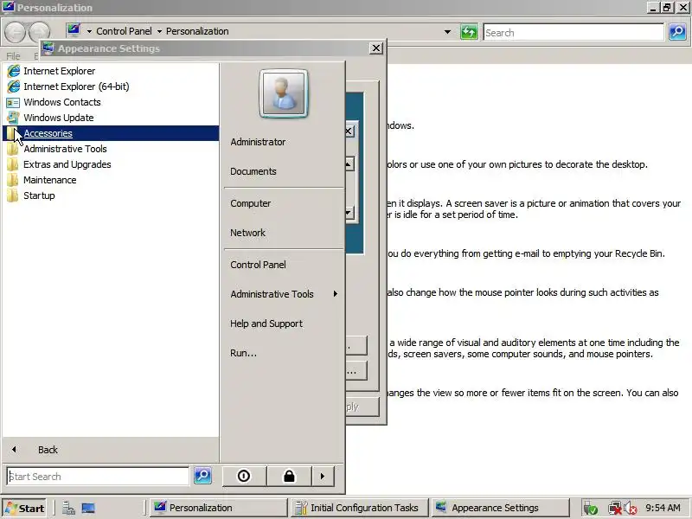This screenshot has width=692, height=519.
Task: Click the Start Search input field
Action: pos(98,477)
